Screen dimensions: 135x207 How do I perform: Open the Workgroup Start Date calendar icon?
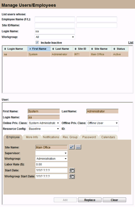[72, 176]
